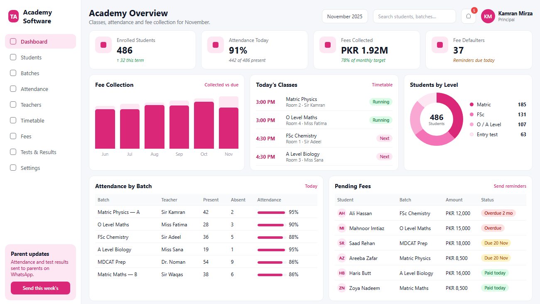The image size is (540, 304).
Task: Open notifications bell with badge
Action: coord(469,16)
